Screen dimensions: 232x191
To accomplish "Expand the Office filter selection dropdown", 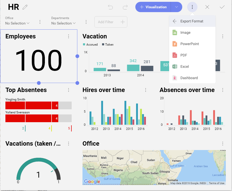I will [17, 23].
